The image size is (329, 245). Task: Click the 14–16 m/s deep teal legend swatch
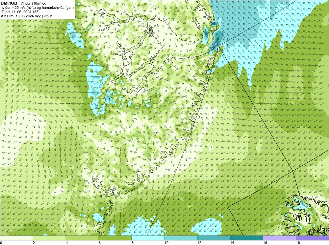point(247,238)
